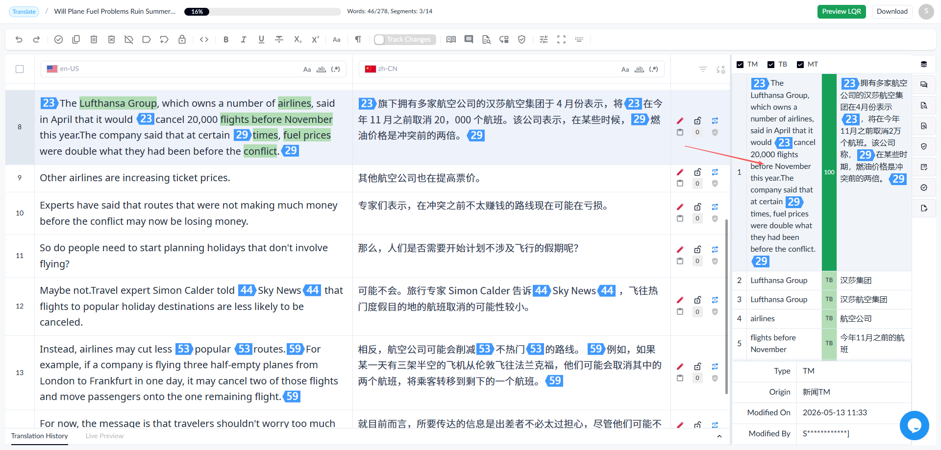
Task: Open the user avatar menu
Action: [x=926, y=11]
